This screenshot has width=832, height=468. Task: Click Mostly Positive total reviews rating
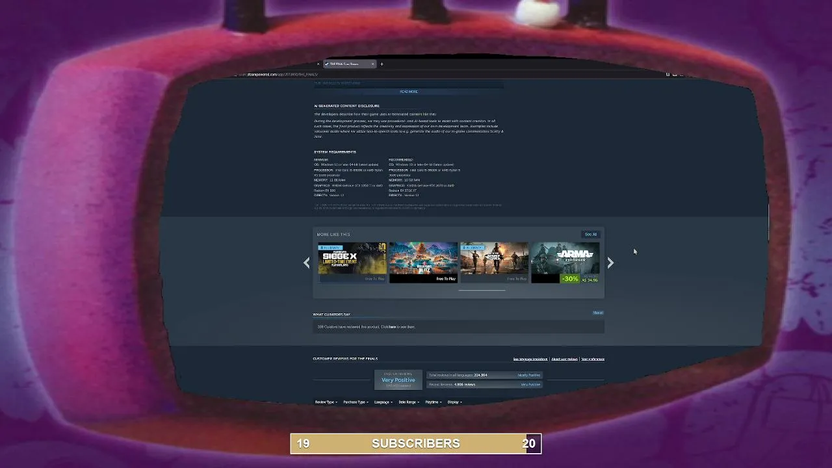pyautogui.click(x=528, y=375)
